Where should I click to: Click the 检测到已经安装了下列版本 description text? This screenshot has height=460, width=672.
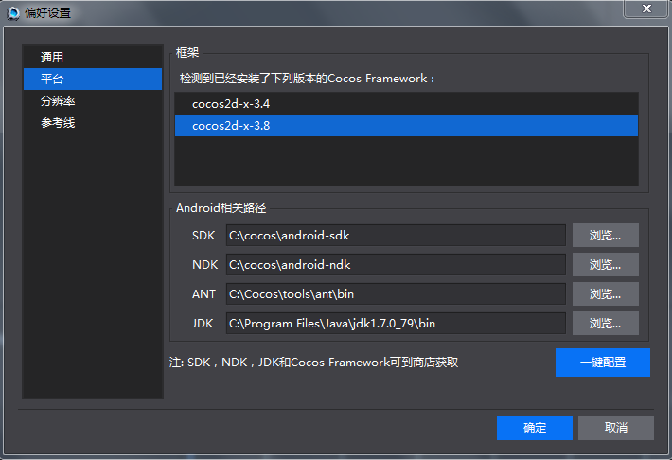(307, 79)
